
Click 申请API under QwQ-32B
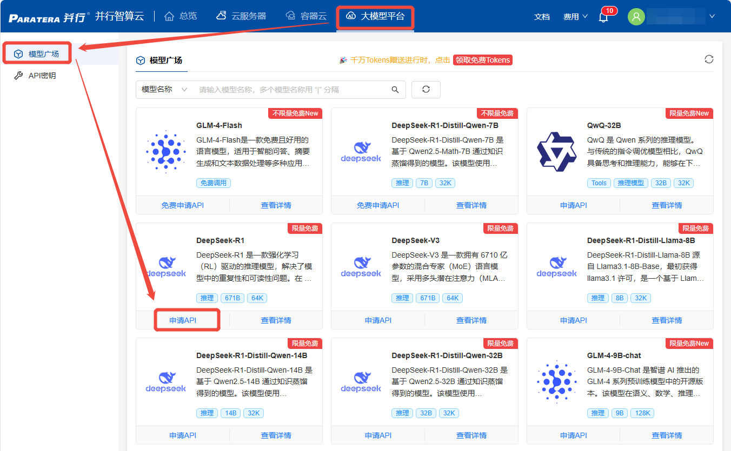click(574, 205)
